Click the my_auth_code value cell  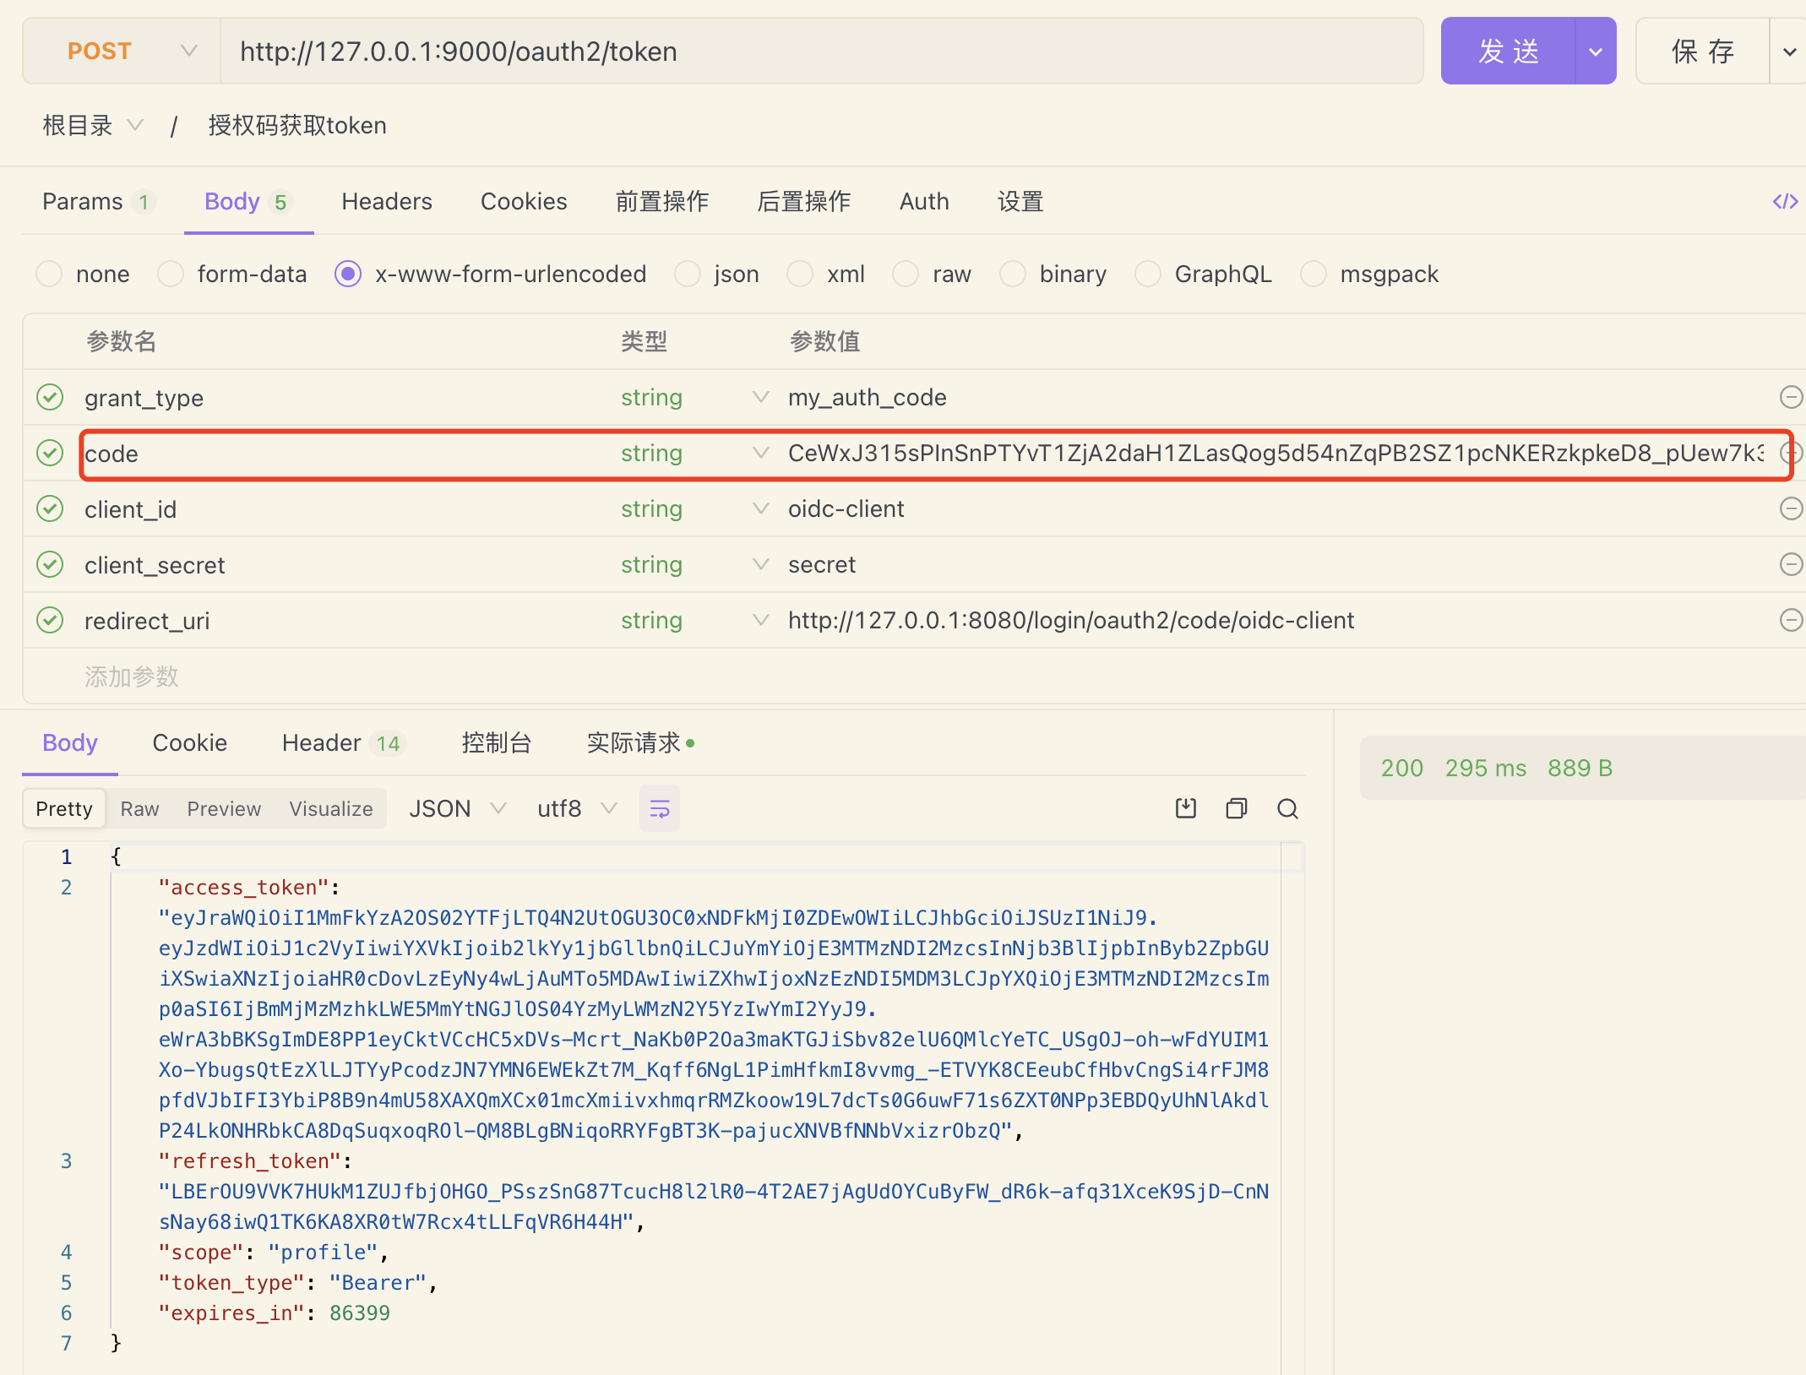868,397
